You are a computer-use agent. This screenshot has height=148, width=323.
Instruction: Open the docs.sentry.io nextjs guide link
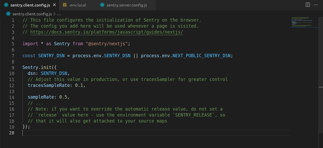[x=107, y=32]
